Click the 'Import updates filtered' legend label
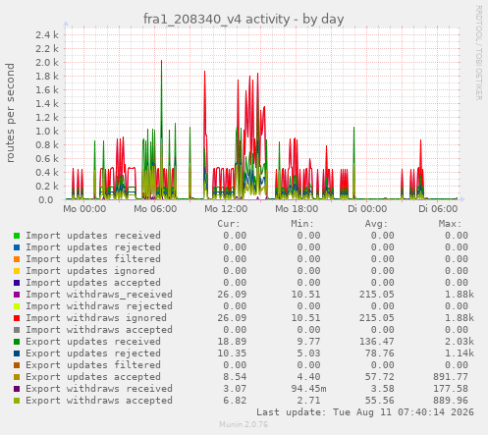488x435 pixels. [x=93, y=259]
